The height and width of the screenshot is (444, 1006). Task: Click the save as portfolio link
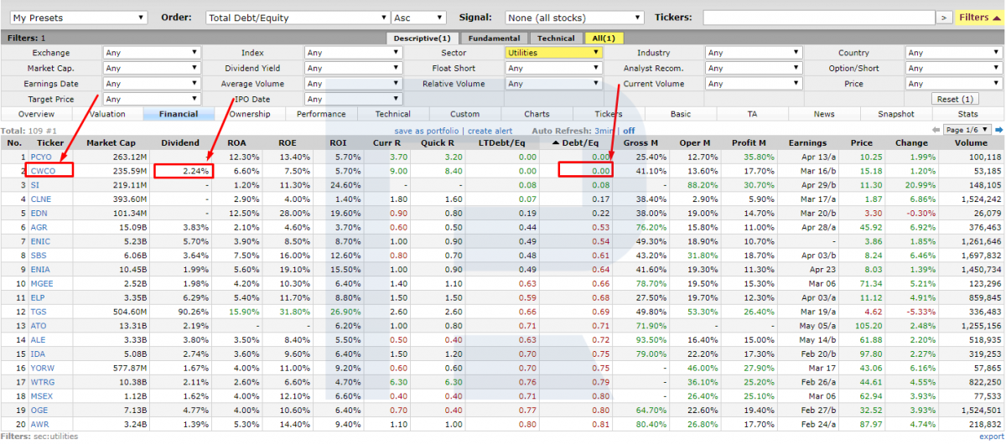coord(427,131)
